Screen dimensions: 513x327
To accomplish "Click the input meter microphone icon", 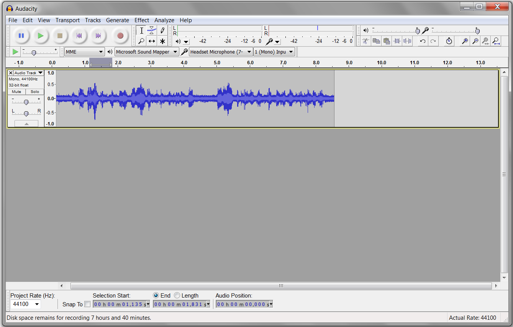I will 269,41.
